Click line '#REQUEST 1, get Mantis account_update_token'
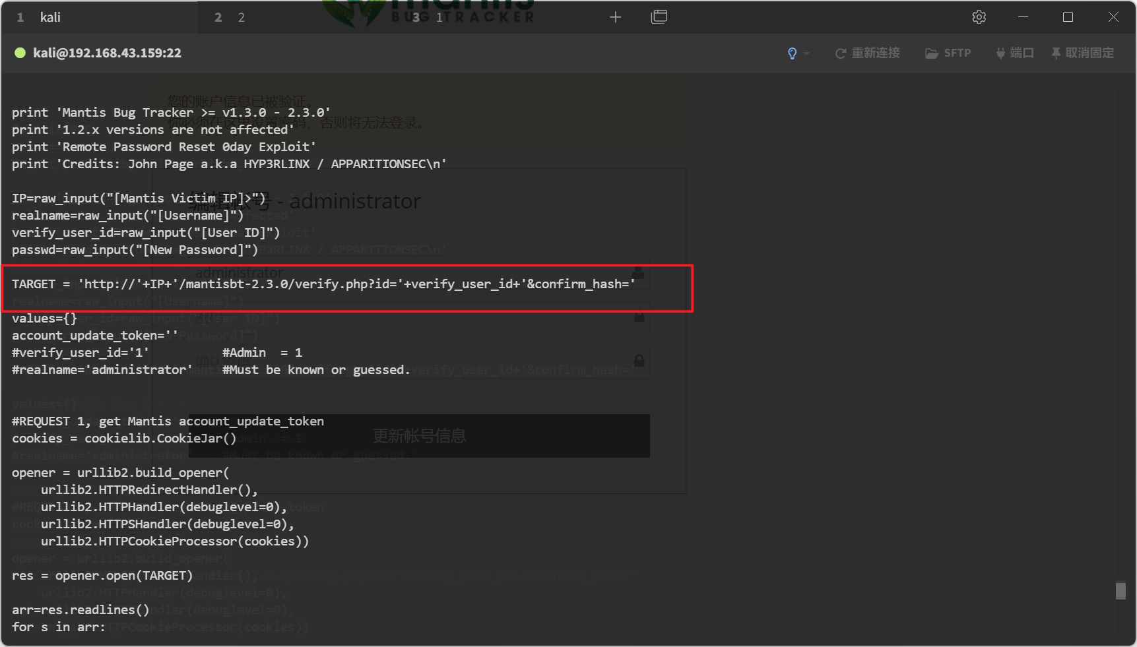This screenshot has height=647, width=1137. click(x=168, y=421)
